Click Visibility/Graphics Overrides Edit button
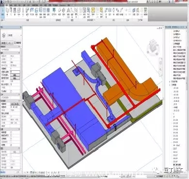 [x=15, y=75]
